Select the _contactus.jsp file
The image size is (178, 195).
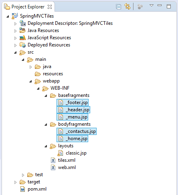77,131
